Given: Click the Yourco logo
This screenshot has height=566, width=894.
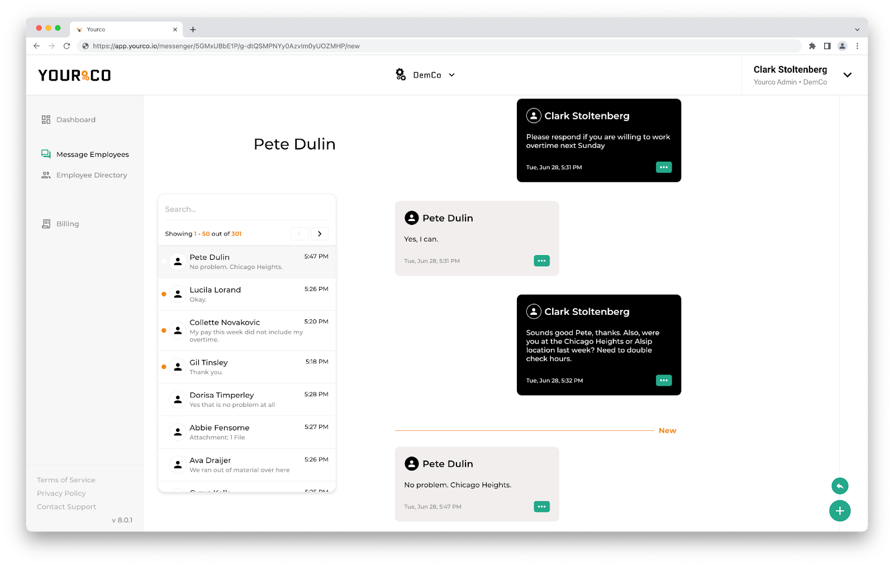Looking at the screenshot, I should [74, 75].
